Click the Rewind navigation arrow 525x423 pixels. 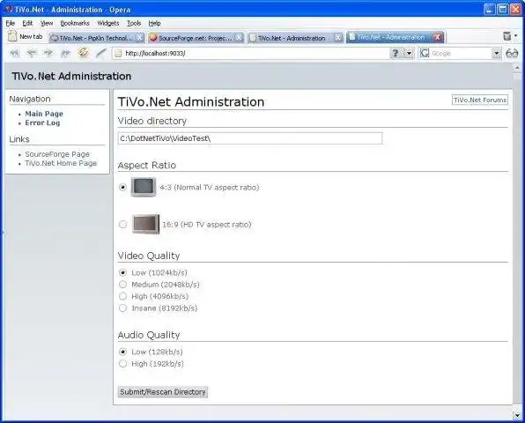point(14,53)
